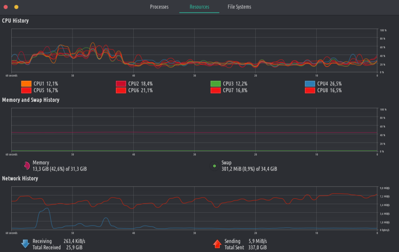This screenshot has width=399, height=252.
Task: Click the red Sending upload arrow
Action: [x=217, y=243]
